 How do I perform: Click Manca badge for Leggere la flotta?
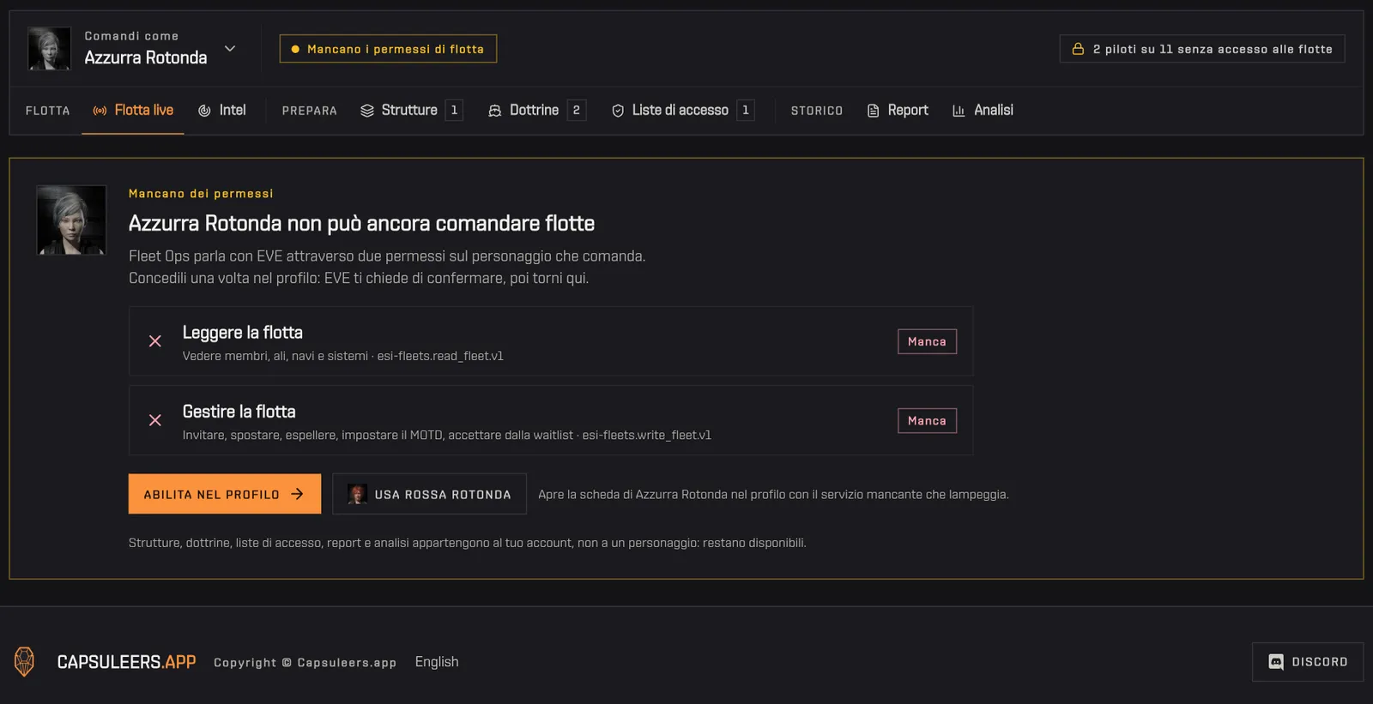(x=927, y=341)
